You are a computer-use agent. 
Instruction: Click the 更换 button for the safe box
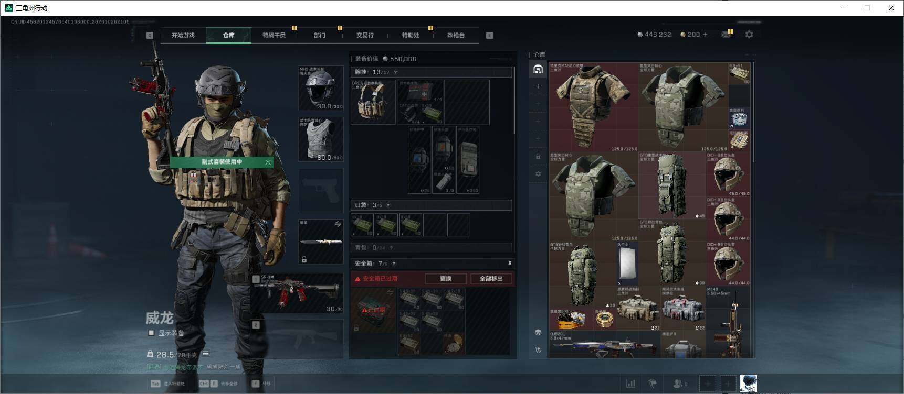pyautogui.click(x=446, y=279)
